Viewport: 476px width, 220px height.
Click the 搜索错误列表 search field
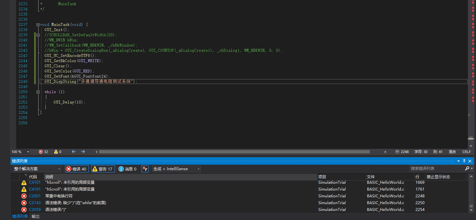436,169
